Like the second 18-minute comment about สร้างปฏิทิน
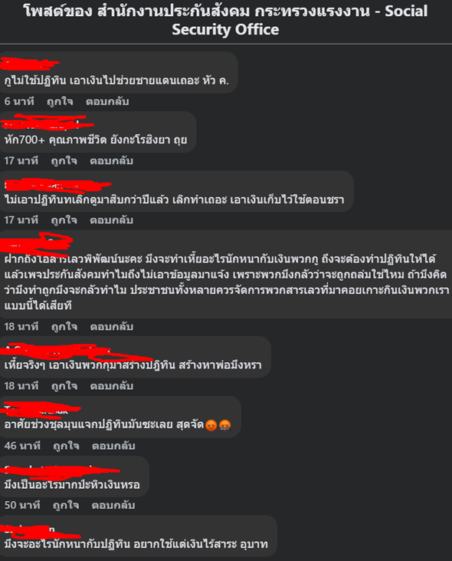The image size is (452, 561). (64, 386)
